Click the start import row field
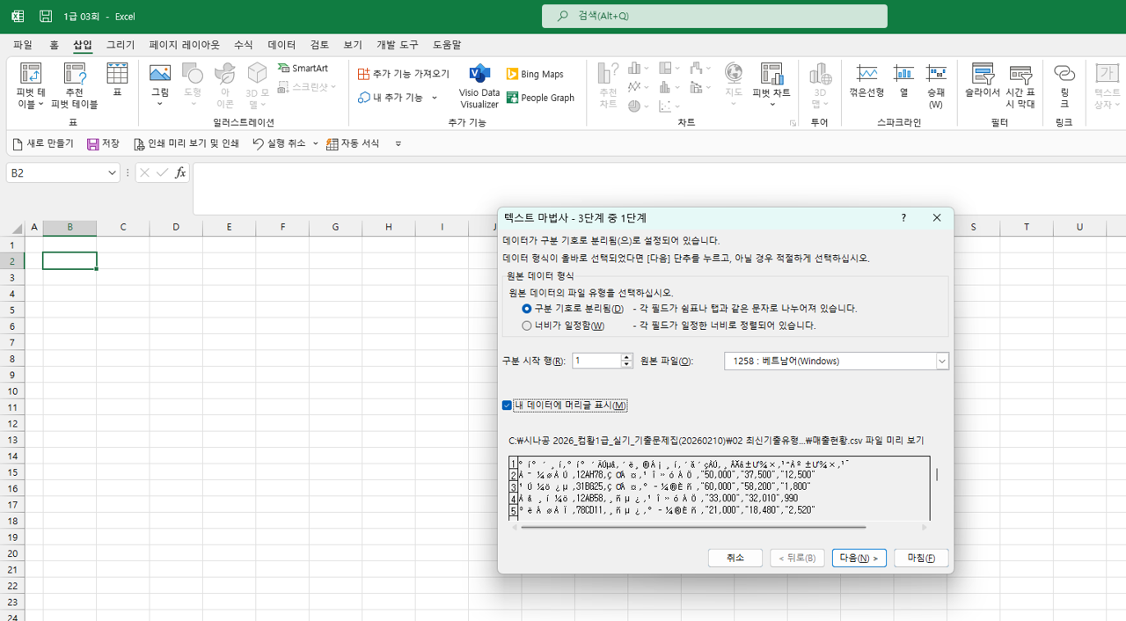Image resolution: width=1126 pixels, height=621 pixels. pyautogui.click(x=596, y=361)
